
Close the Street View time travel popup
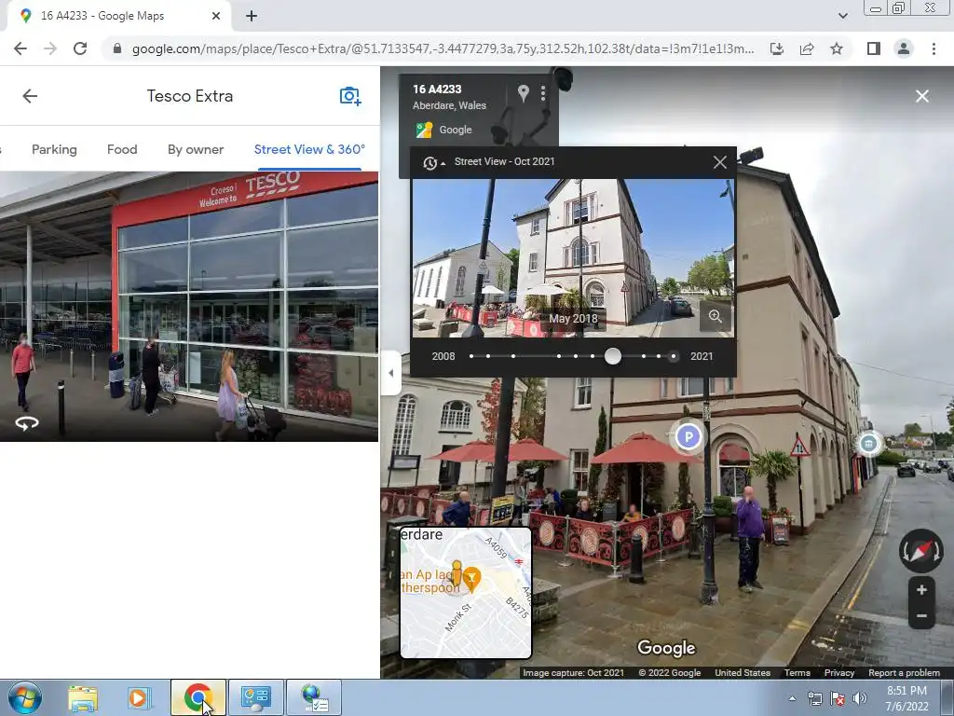tap(720, 162)
